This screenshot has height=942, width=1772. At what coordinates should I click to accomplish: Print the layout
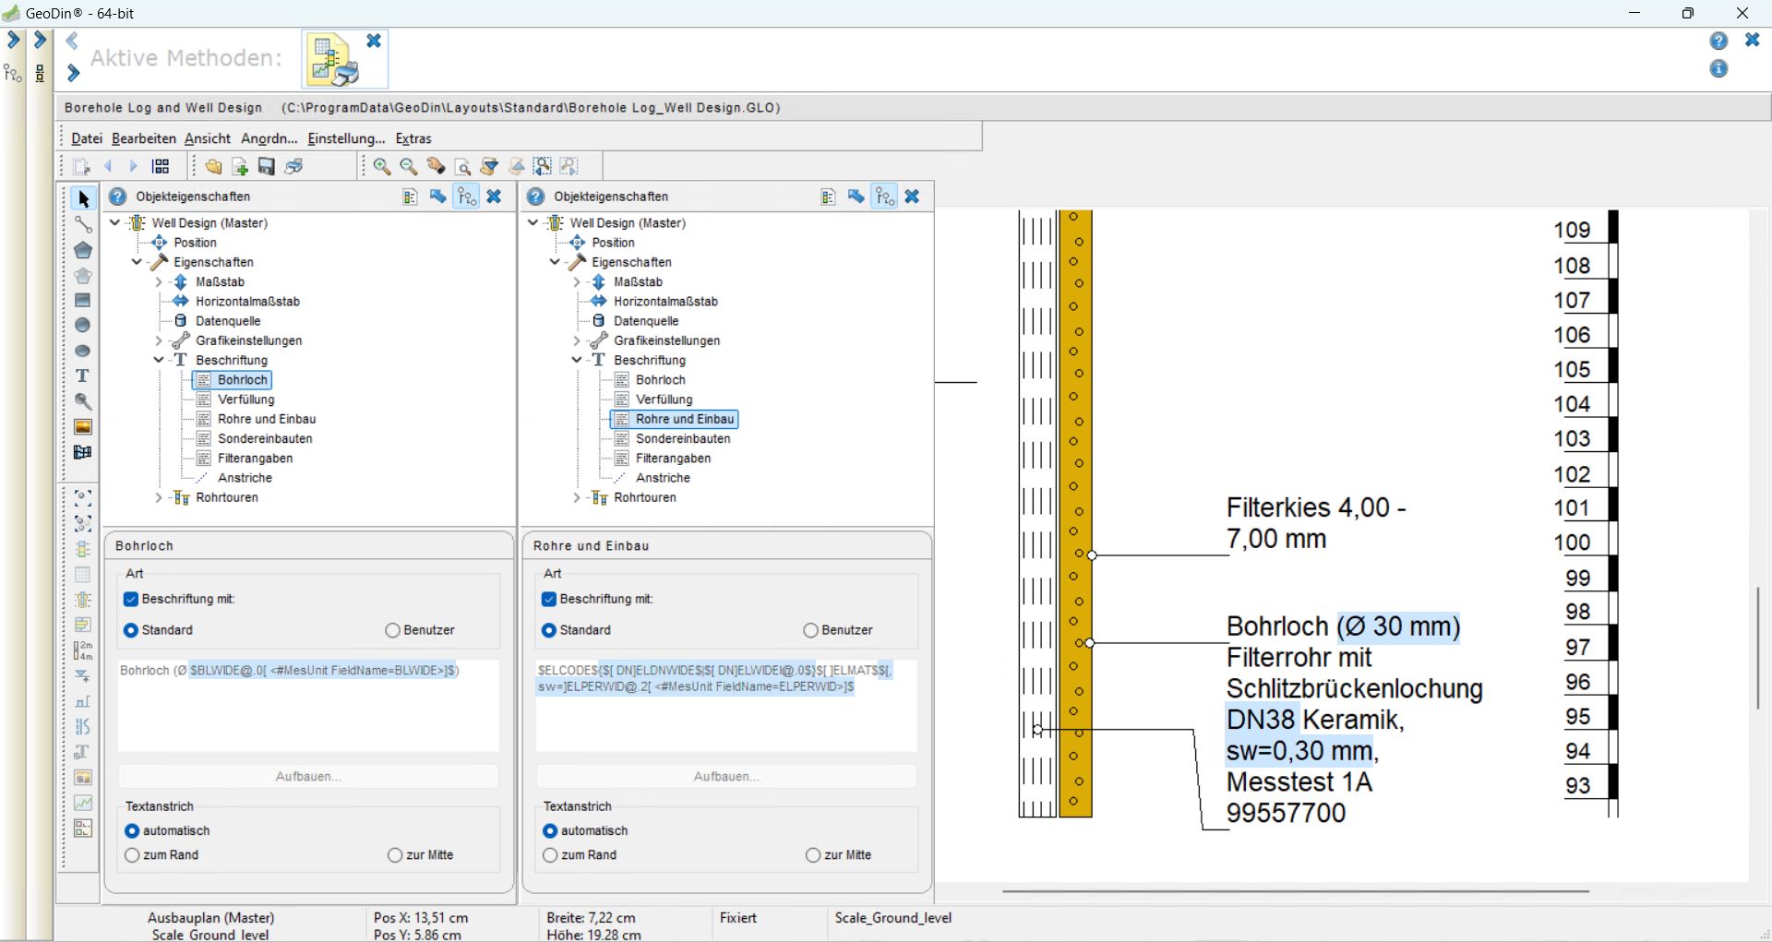293,166
